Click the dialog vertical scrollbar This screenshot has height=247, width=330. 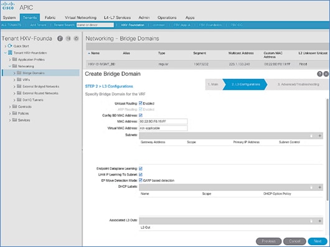pyautogui.click(x=328, y=149)
